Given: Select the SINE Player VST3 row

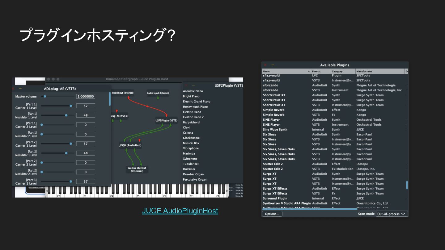Looking at the screenshot, I should 333,125.
